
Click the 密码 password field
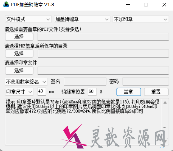[146, 81]
